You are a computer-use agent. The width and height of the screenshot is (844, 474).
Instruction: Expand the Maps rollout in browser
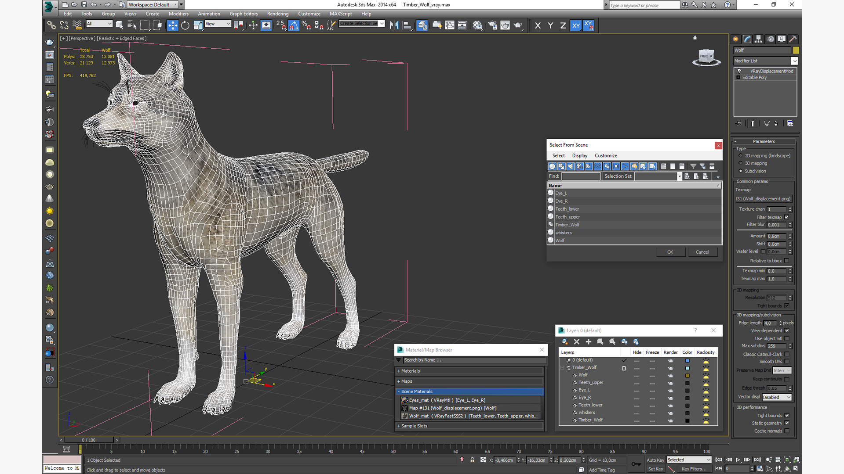coord(469,381)
